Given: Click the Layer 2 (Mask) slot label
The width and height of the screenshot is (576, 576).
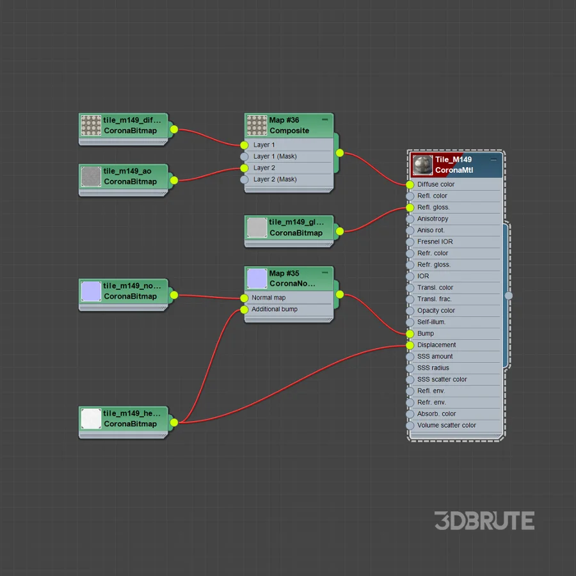Looking at the screenshot, I should click(x=275, y=180).
